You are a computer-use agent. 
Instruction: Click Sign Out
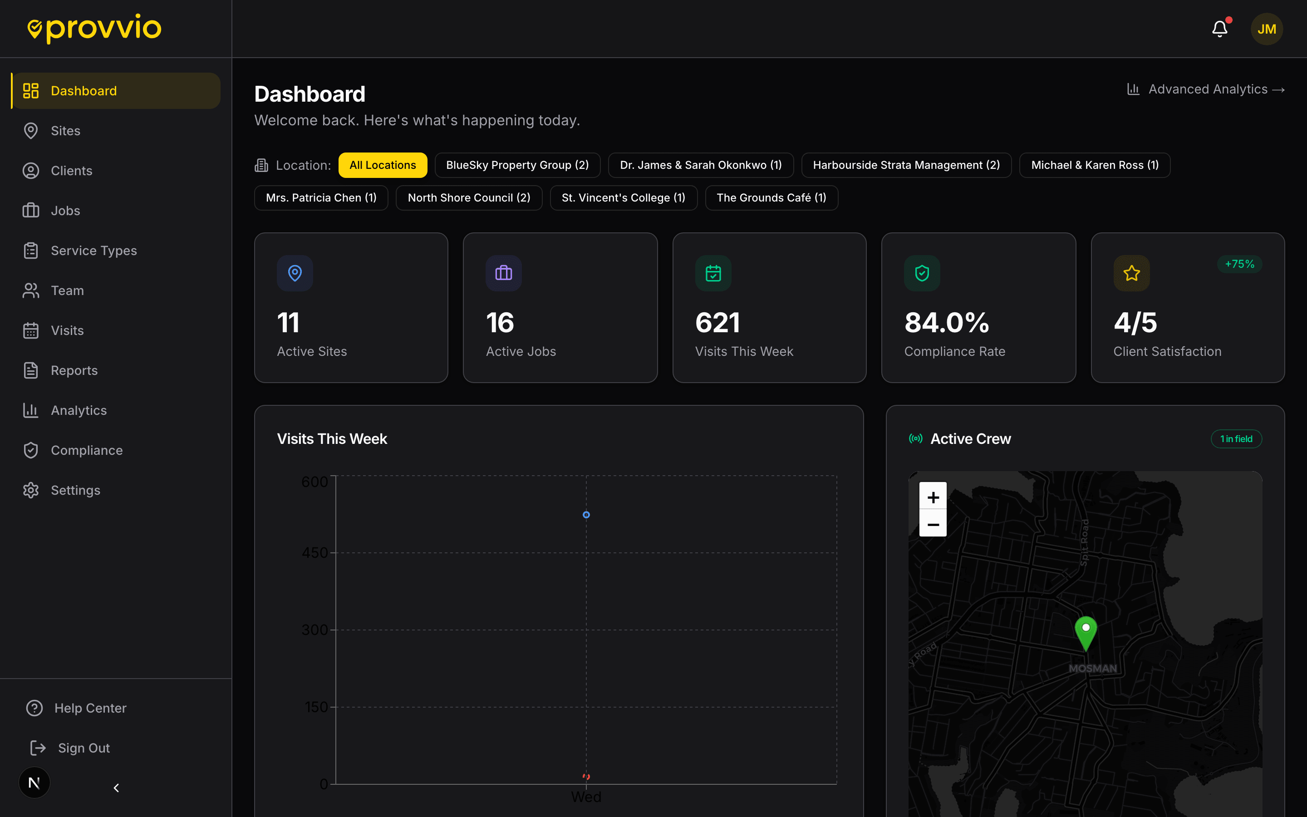point(83,748)
